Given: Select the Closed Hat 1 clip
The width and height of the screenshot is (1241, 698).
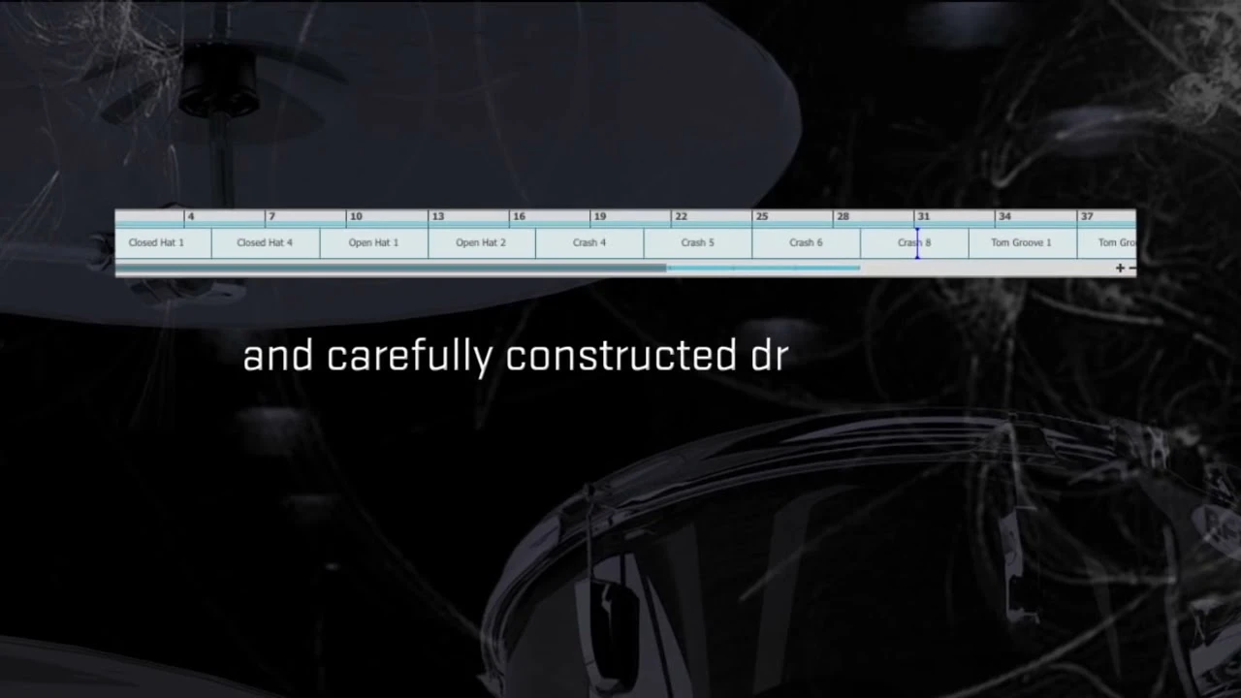Looking at the screenshot, I should [156, 242].
